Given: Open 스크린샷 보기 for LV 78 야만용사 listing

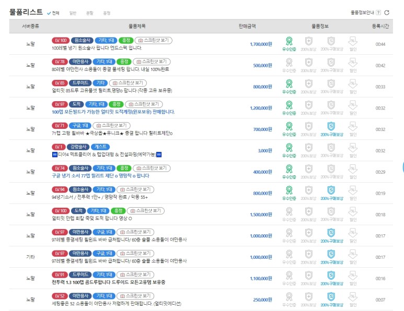Looking at the screenshot, I should pos(152,62).
